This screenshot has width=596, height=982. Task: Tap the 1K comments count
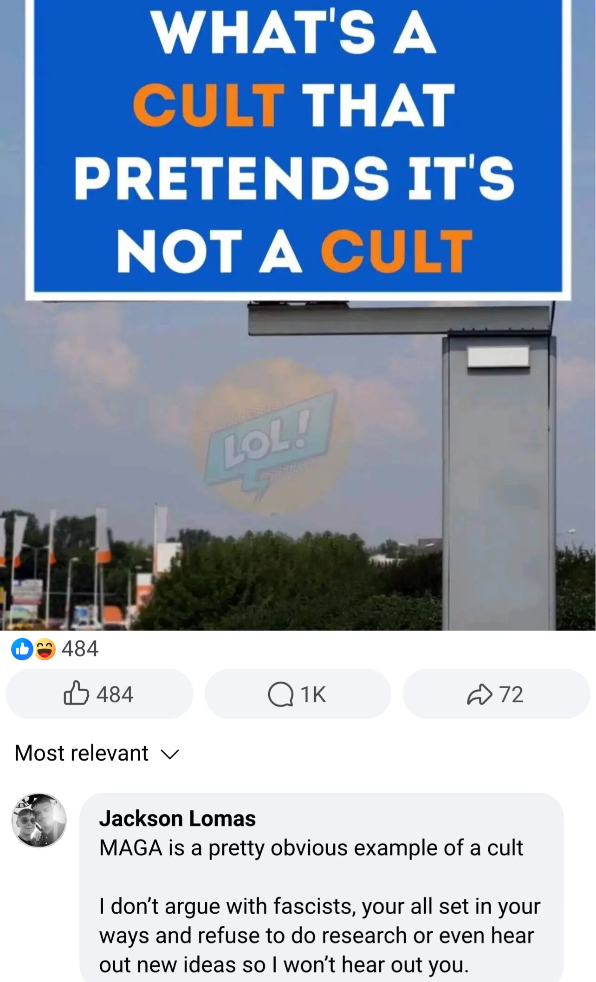(x=313, y=694)
